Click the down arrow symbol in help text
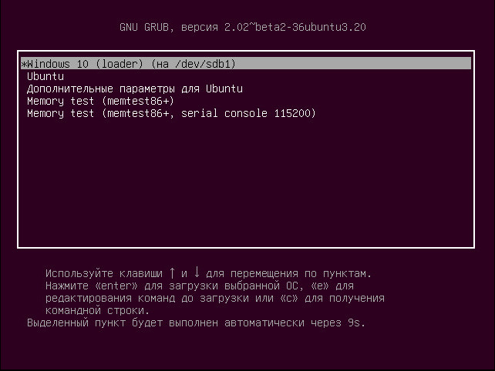Screen dimensions: 495x371 pyautogui.click(x=197, y=272)
